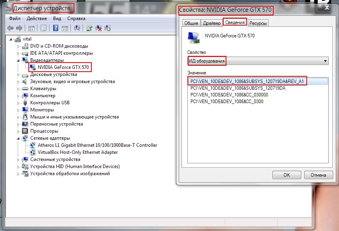Click the VirtualBox Host-Only adapter icon

pyautogui.click(x=33, y=152)
